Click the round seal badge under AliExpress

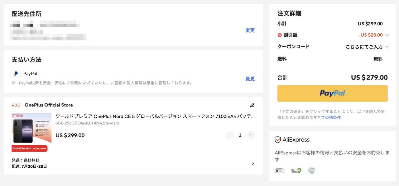(311, 170)
